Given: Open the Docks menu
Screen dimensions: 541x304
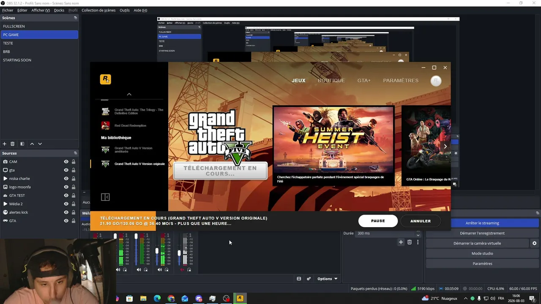Looking at the screenshot, I should pos(59,10).
